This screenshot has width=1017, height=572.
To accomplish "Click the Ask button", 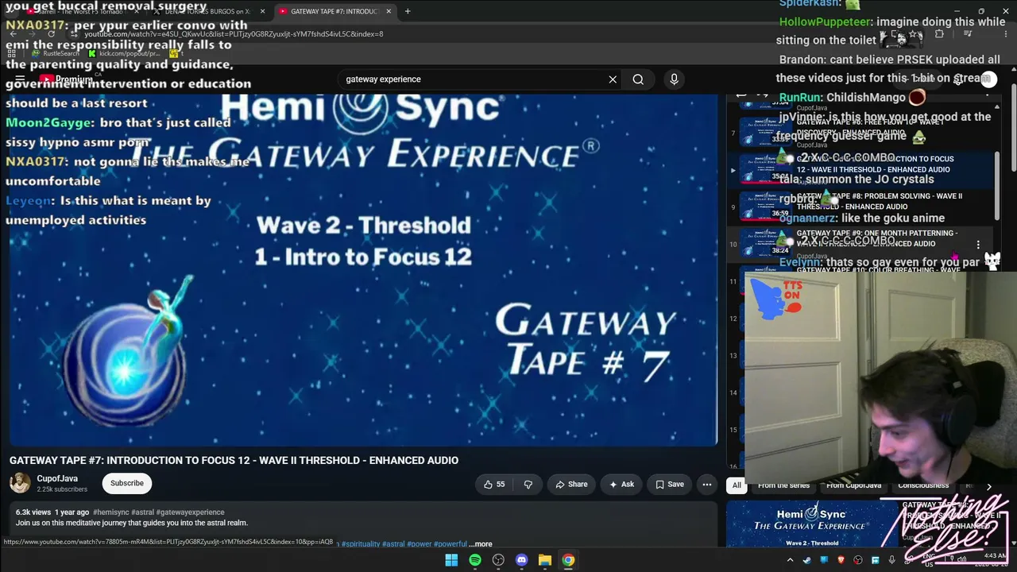I will (x=621, y=484).
